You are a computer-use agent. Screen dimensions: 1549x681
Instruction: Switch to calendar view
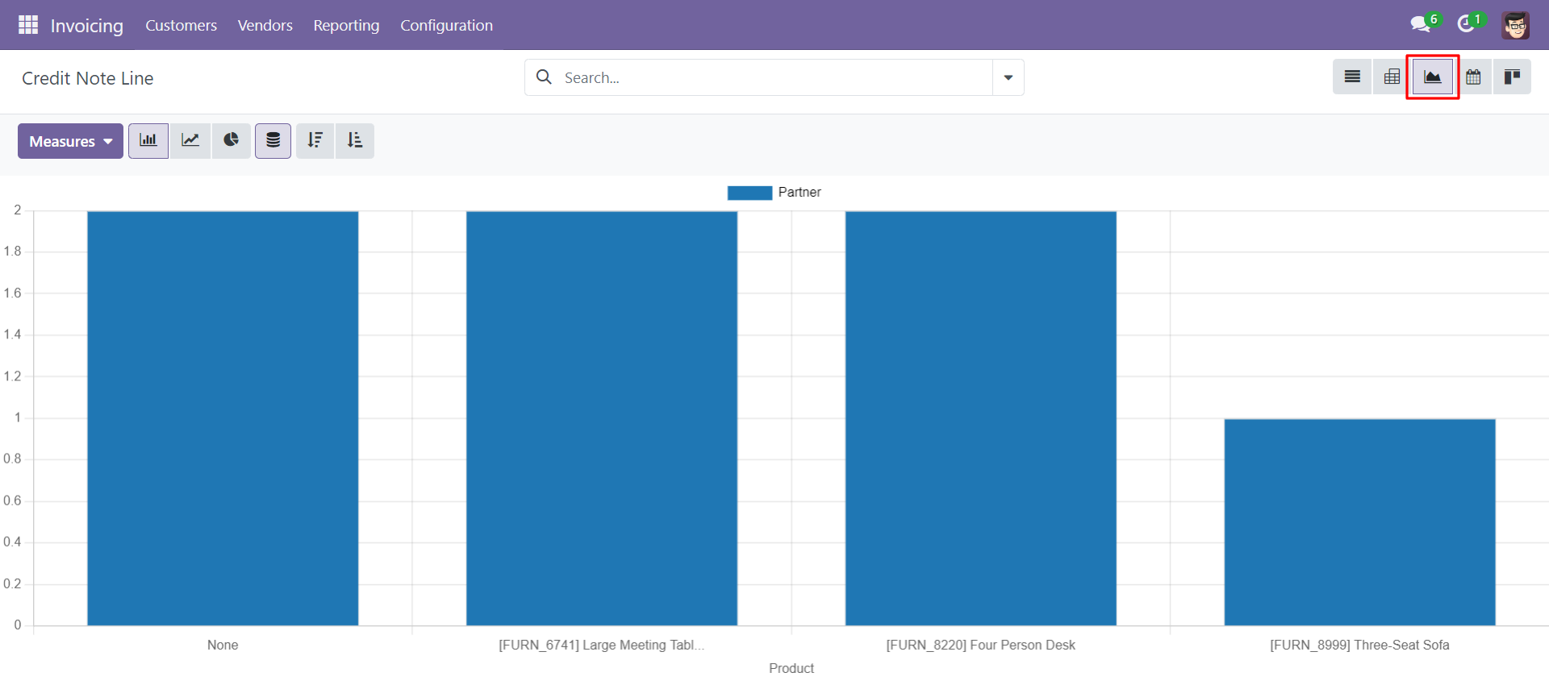pyautogui.click(x=1473, y=77)
